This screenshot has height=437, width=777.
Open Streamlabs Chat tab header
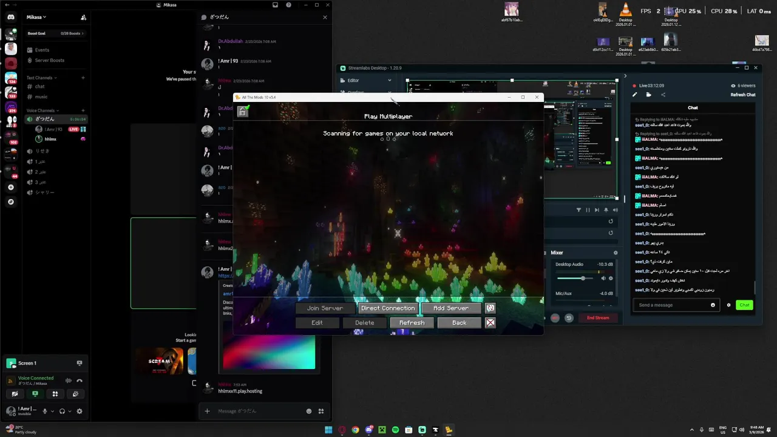tap(693, 107)
